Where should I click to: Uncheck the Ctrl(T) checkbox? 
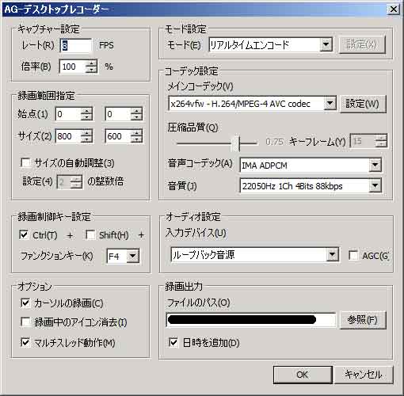24,234
